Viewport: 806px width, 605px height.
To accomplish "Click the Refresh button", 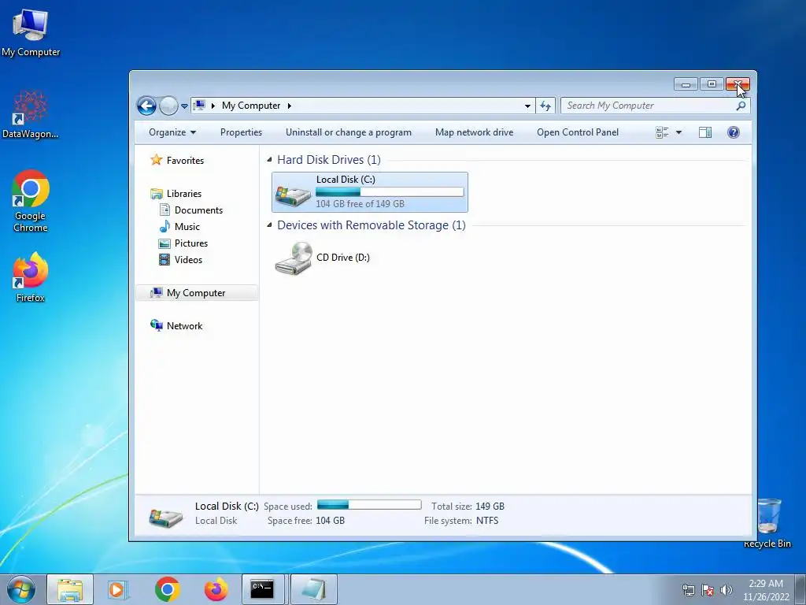I will point(545,106).
